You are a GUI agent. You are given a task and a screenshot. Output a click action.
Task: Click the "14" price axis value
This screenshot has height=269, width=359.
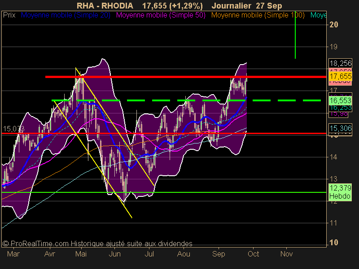[x=333, y=157]
